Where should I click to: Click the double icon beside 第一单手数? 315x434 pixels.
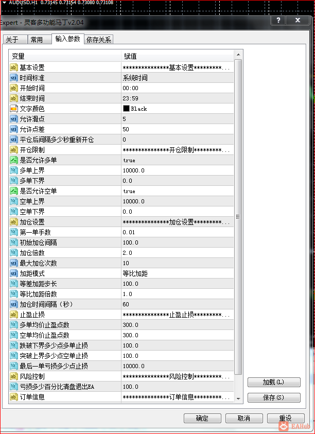tap(13, 232)
